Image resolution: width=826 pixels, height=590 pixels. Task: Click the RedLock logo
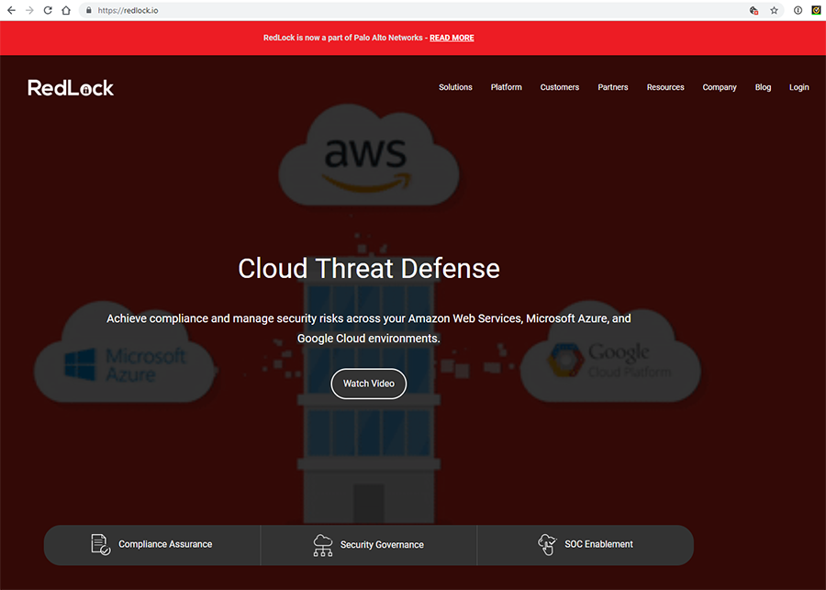coord(71,88)
